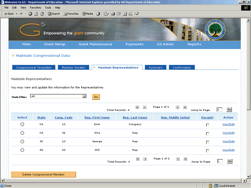Screen dimensions: 251x188
Task: Select the radio button for Imin Congress
Action: (22, 124)
